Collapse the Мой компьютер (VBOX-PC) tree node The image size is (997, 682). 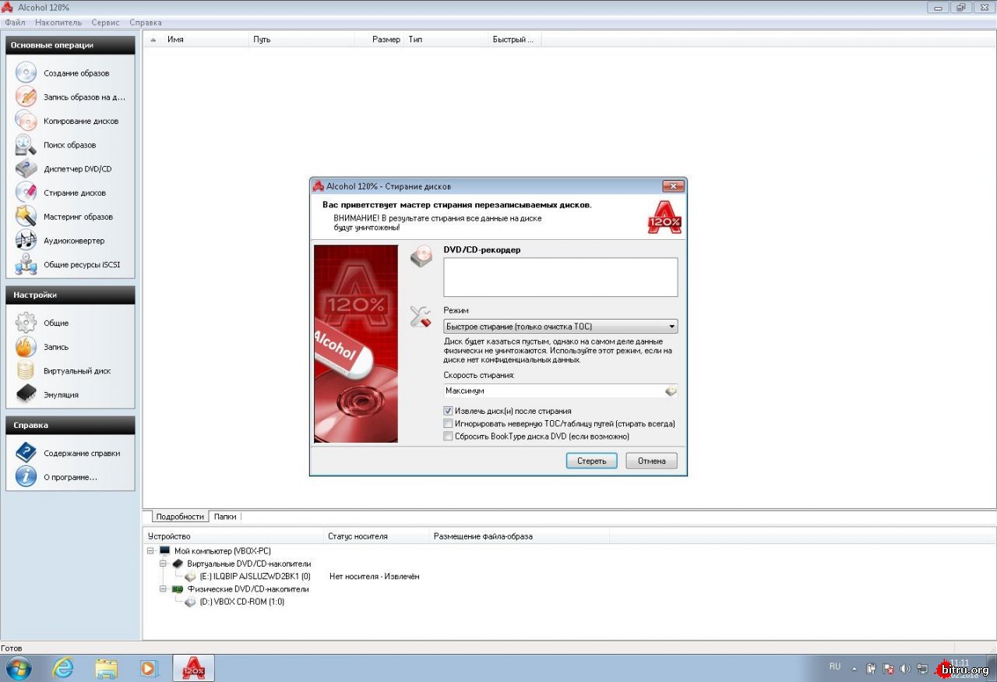tap(150, 550)
